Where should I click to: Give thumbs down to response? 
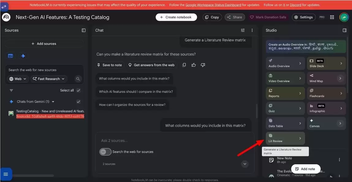tap(203, 65)
